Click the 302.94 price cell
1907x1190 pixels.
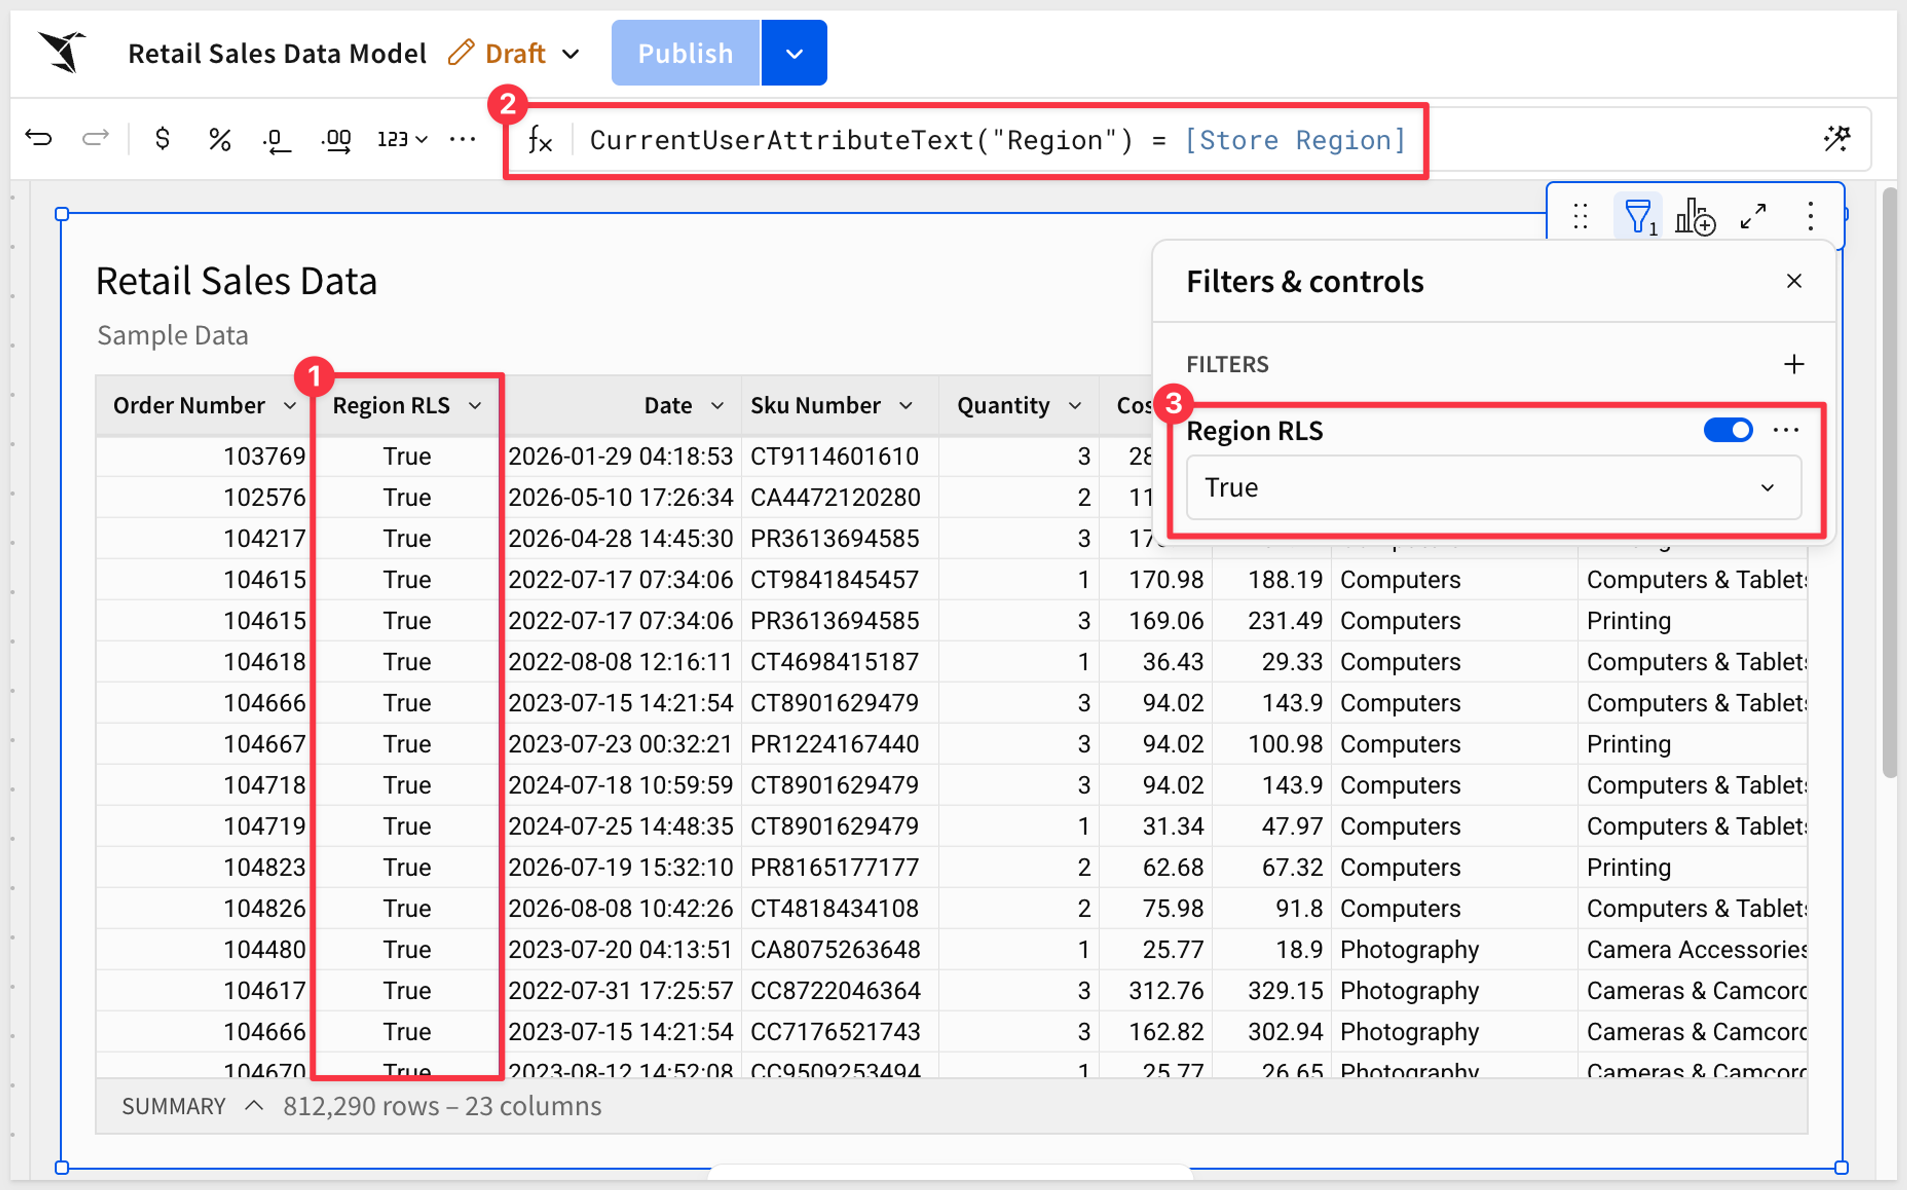click(1272, 1031)
